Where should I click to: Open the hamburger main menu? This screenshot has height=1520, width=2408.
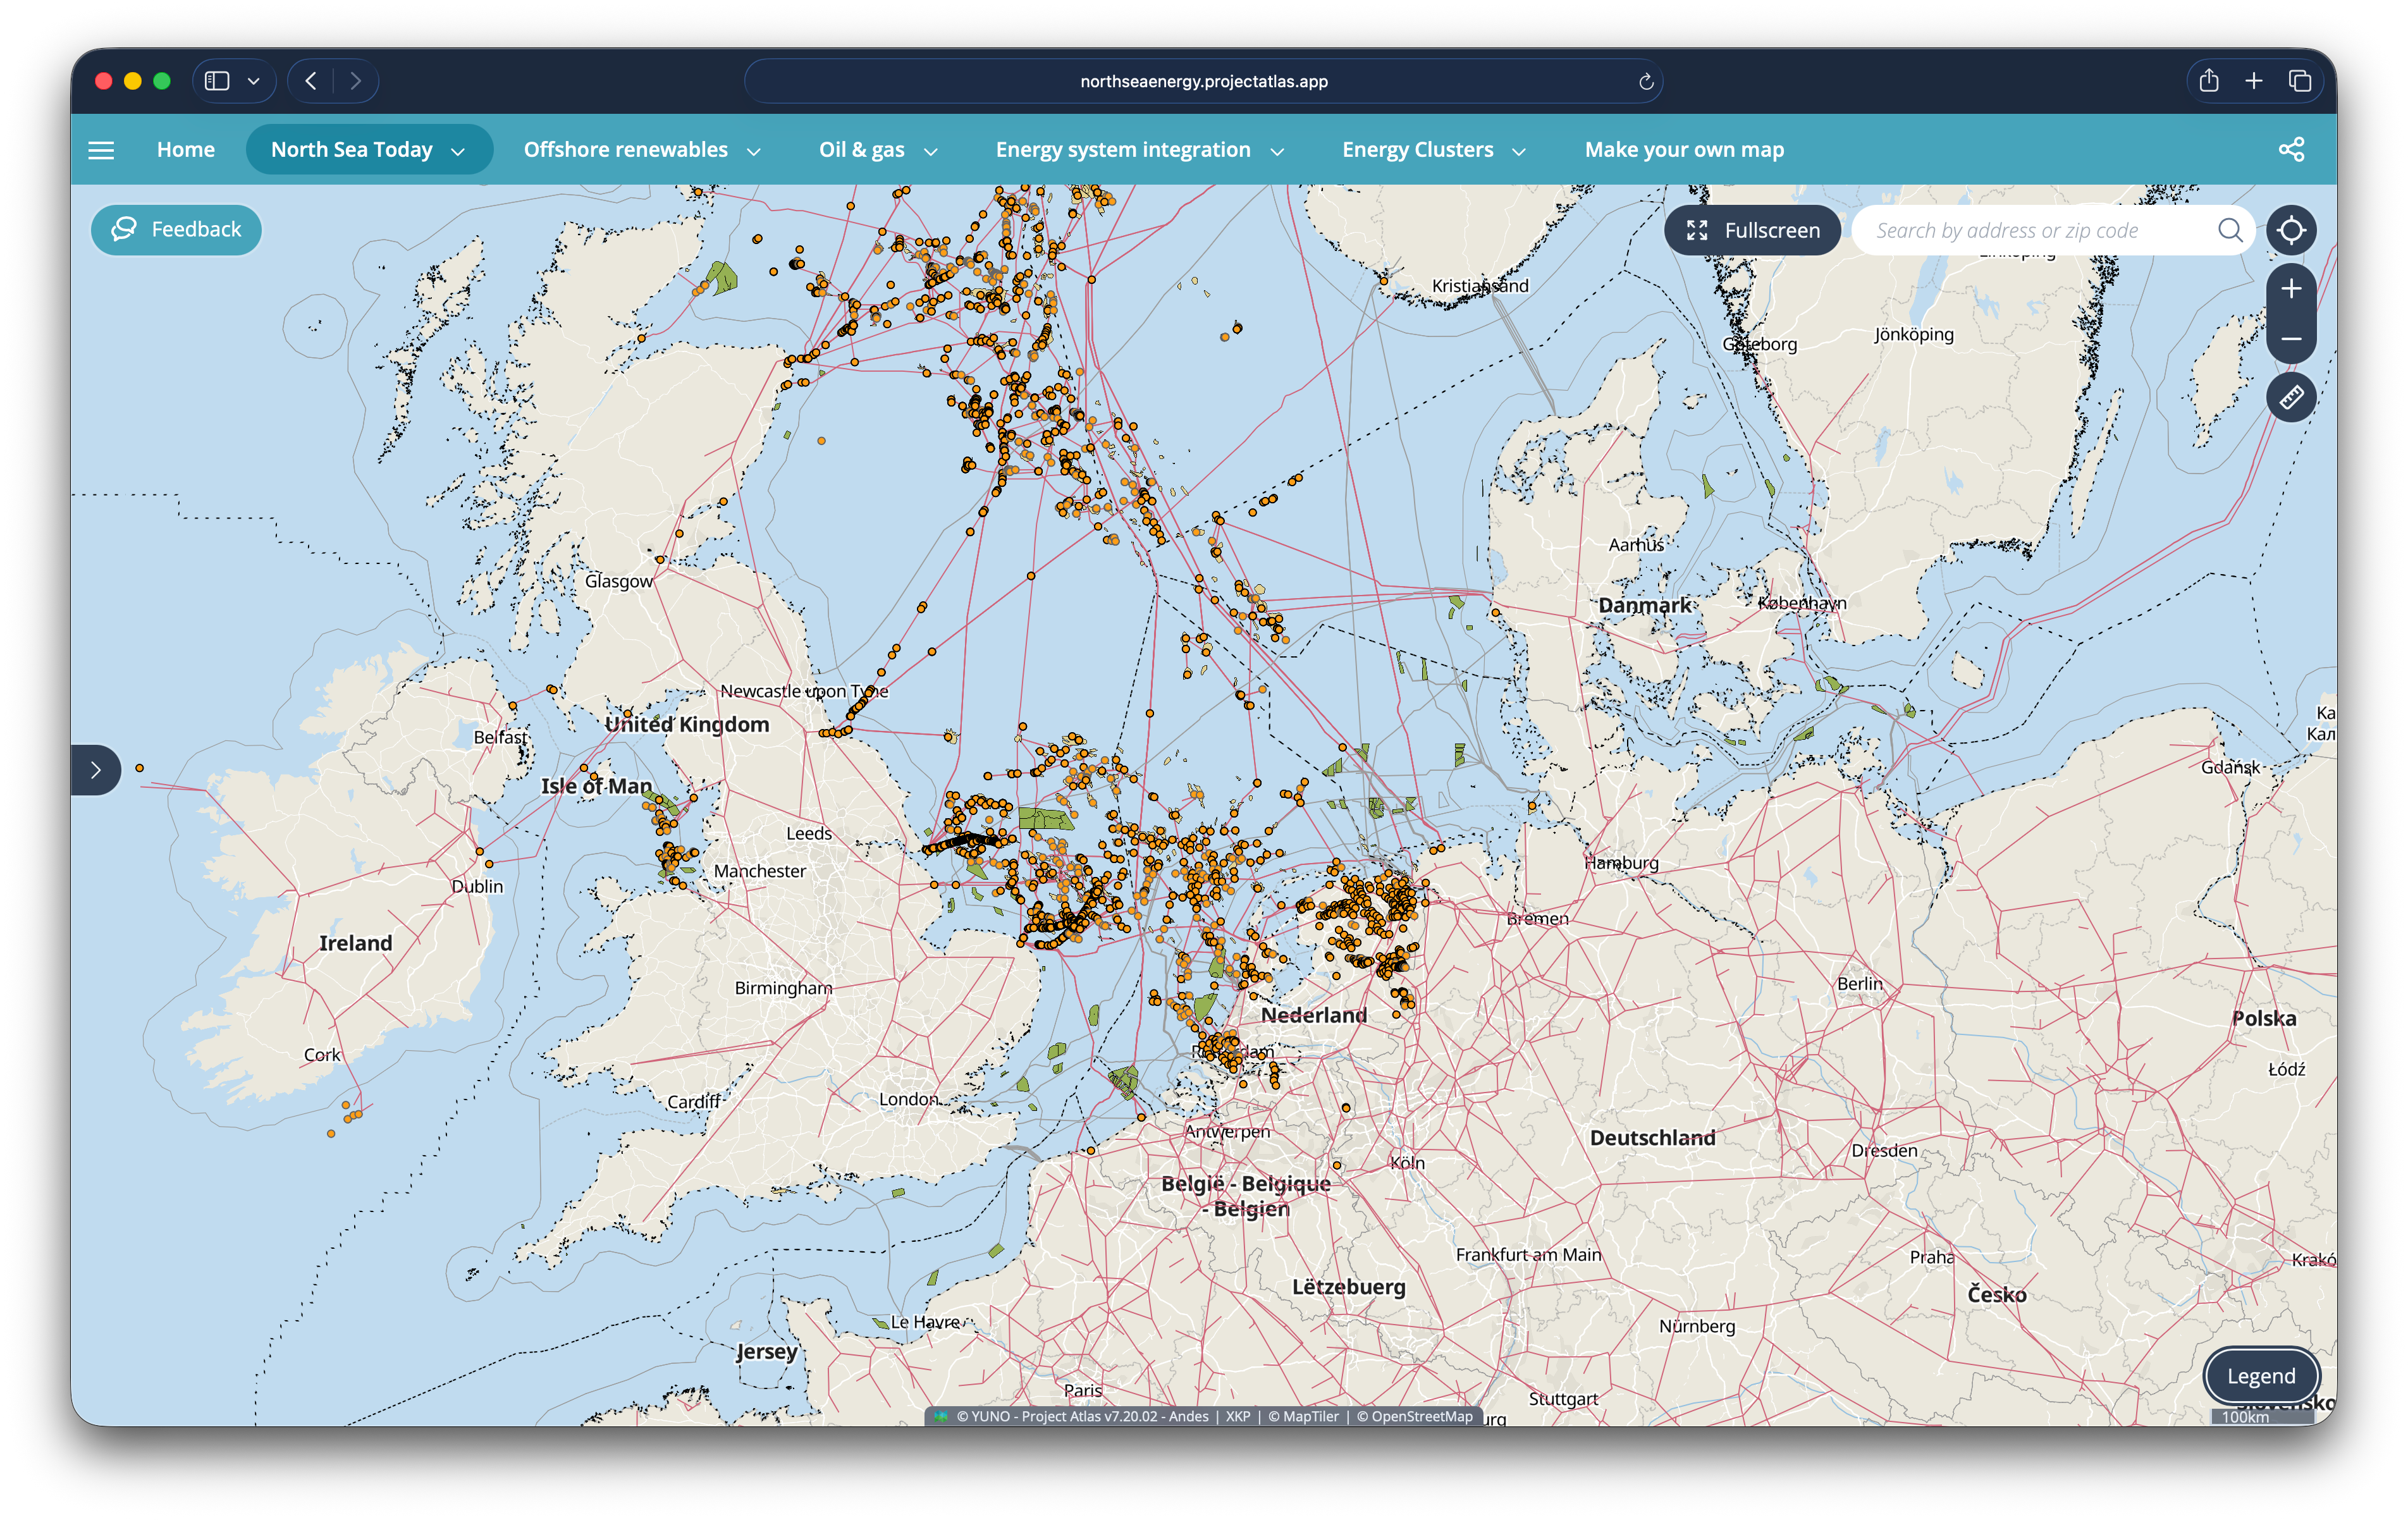[x=101, y=150]
